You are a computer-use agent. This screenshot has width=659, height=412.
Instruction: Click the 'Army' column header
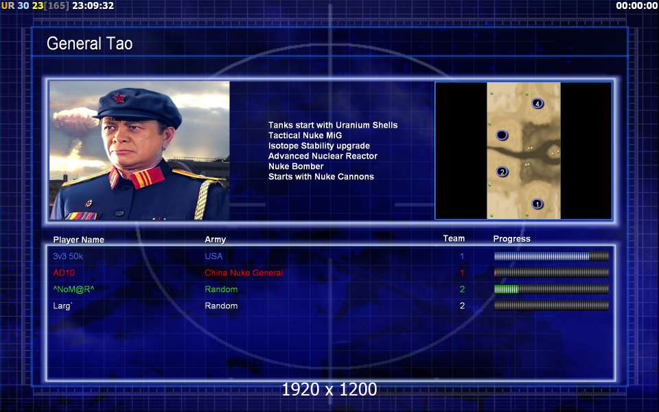pyautogui.click(x=215, y=239)
